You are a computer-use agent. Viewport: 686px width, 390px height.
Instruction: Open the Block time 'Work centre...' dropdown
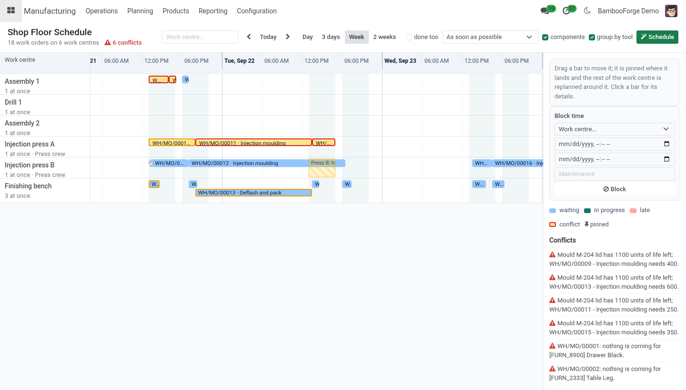pos(615,129)
